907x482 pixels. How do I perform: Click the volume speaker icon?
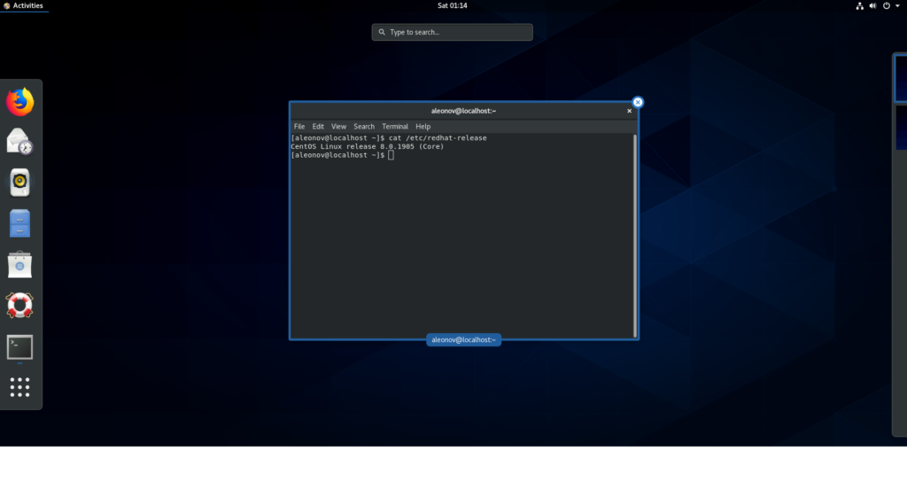click(872, 5)
